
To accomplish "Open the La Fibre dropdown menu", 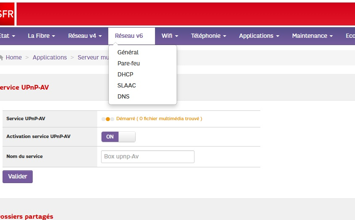I will coord(42,36).
